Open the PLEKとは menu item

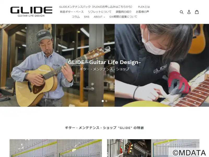point(144,7)
